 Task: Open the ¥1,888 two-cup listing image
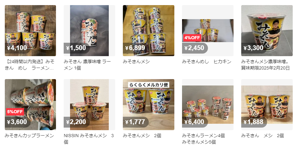(x=267, y=105)
